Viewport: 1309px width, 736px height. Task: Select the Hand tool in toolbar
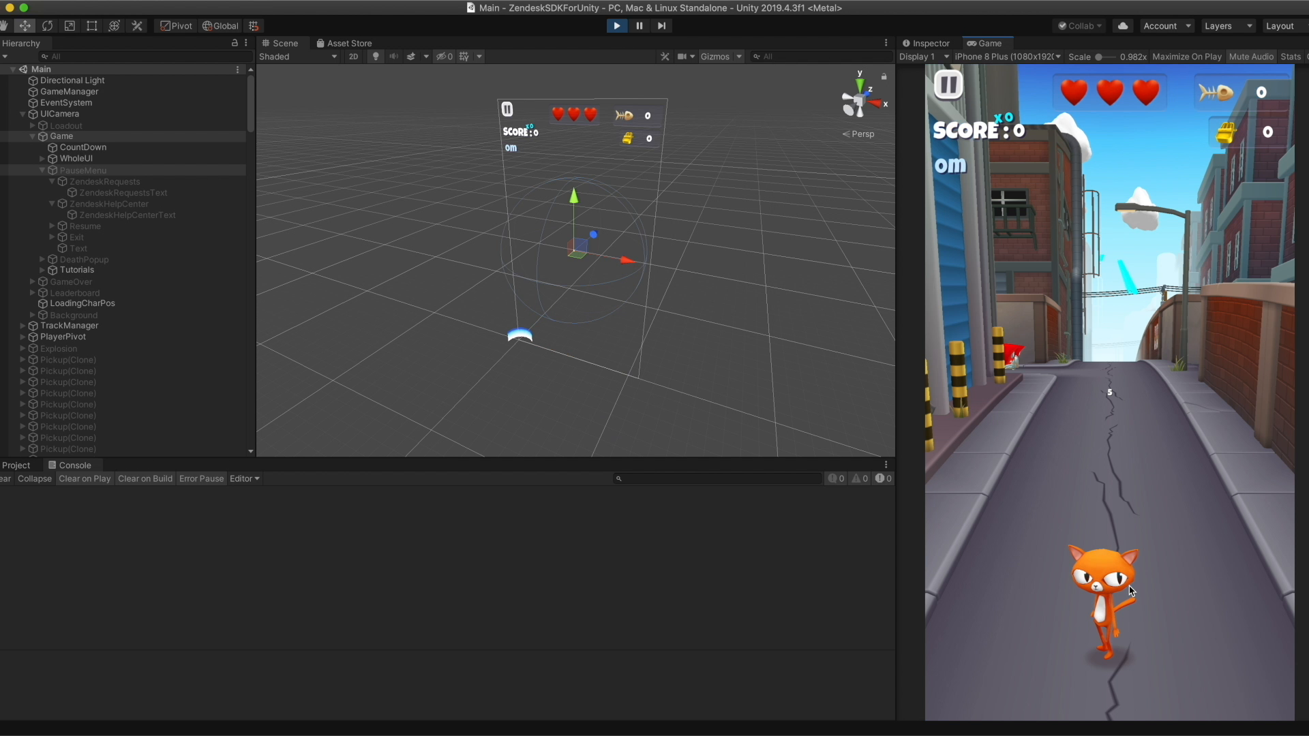[3, 26]
